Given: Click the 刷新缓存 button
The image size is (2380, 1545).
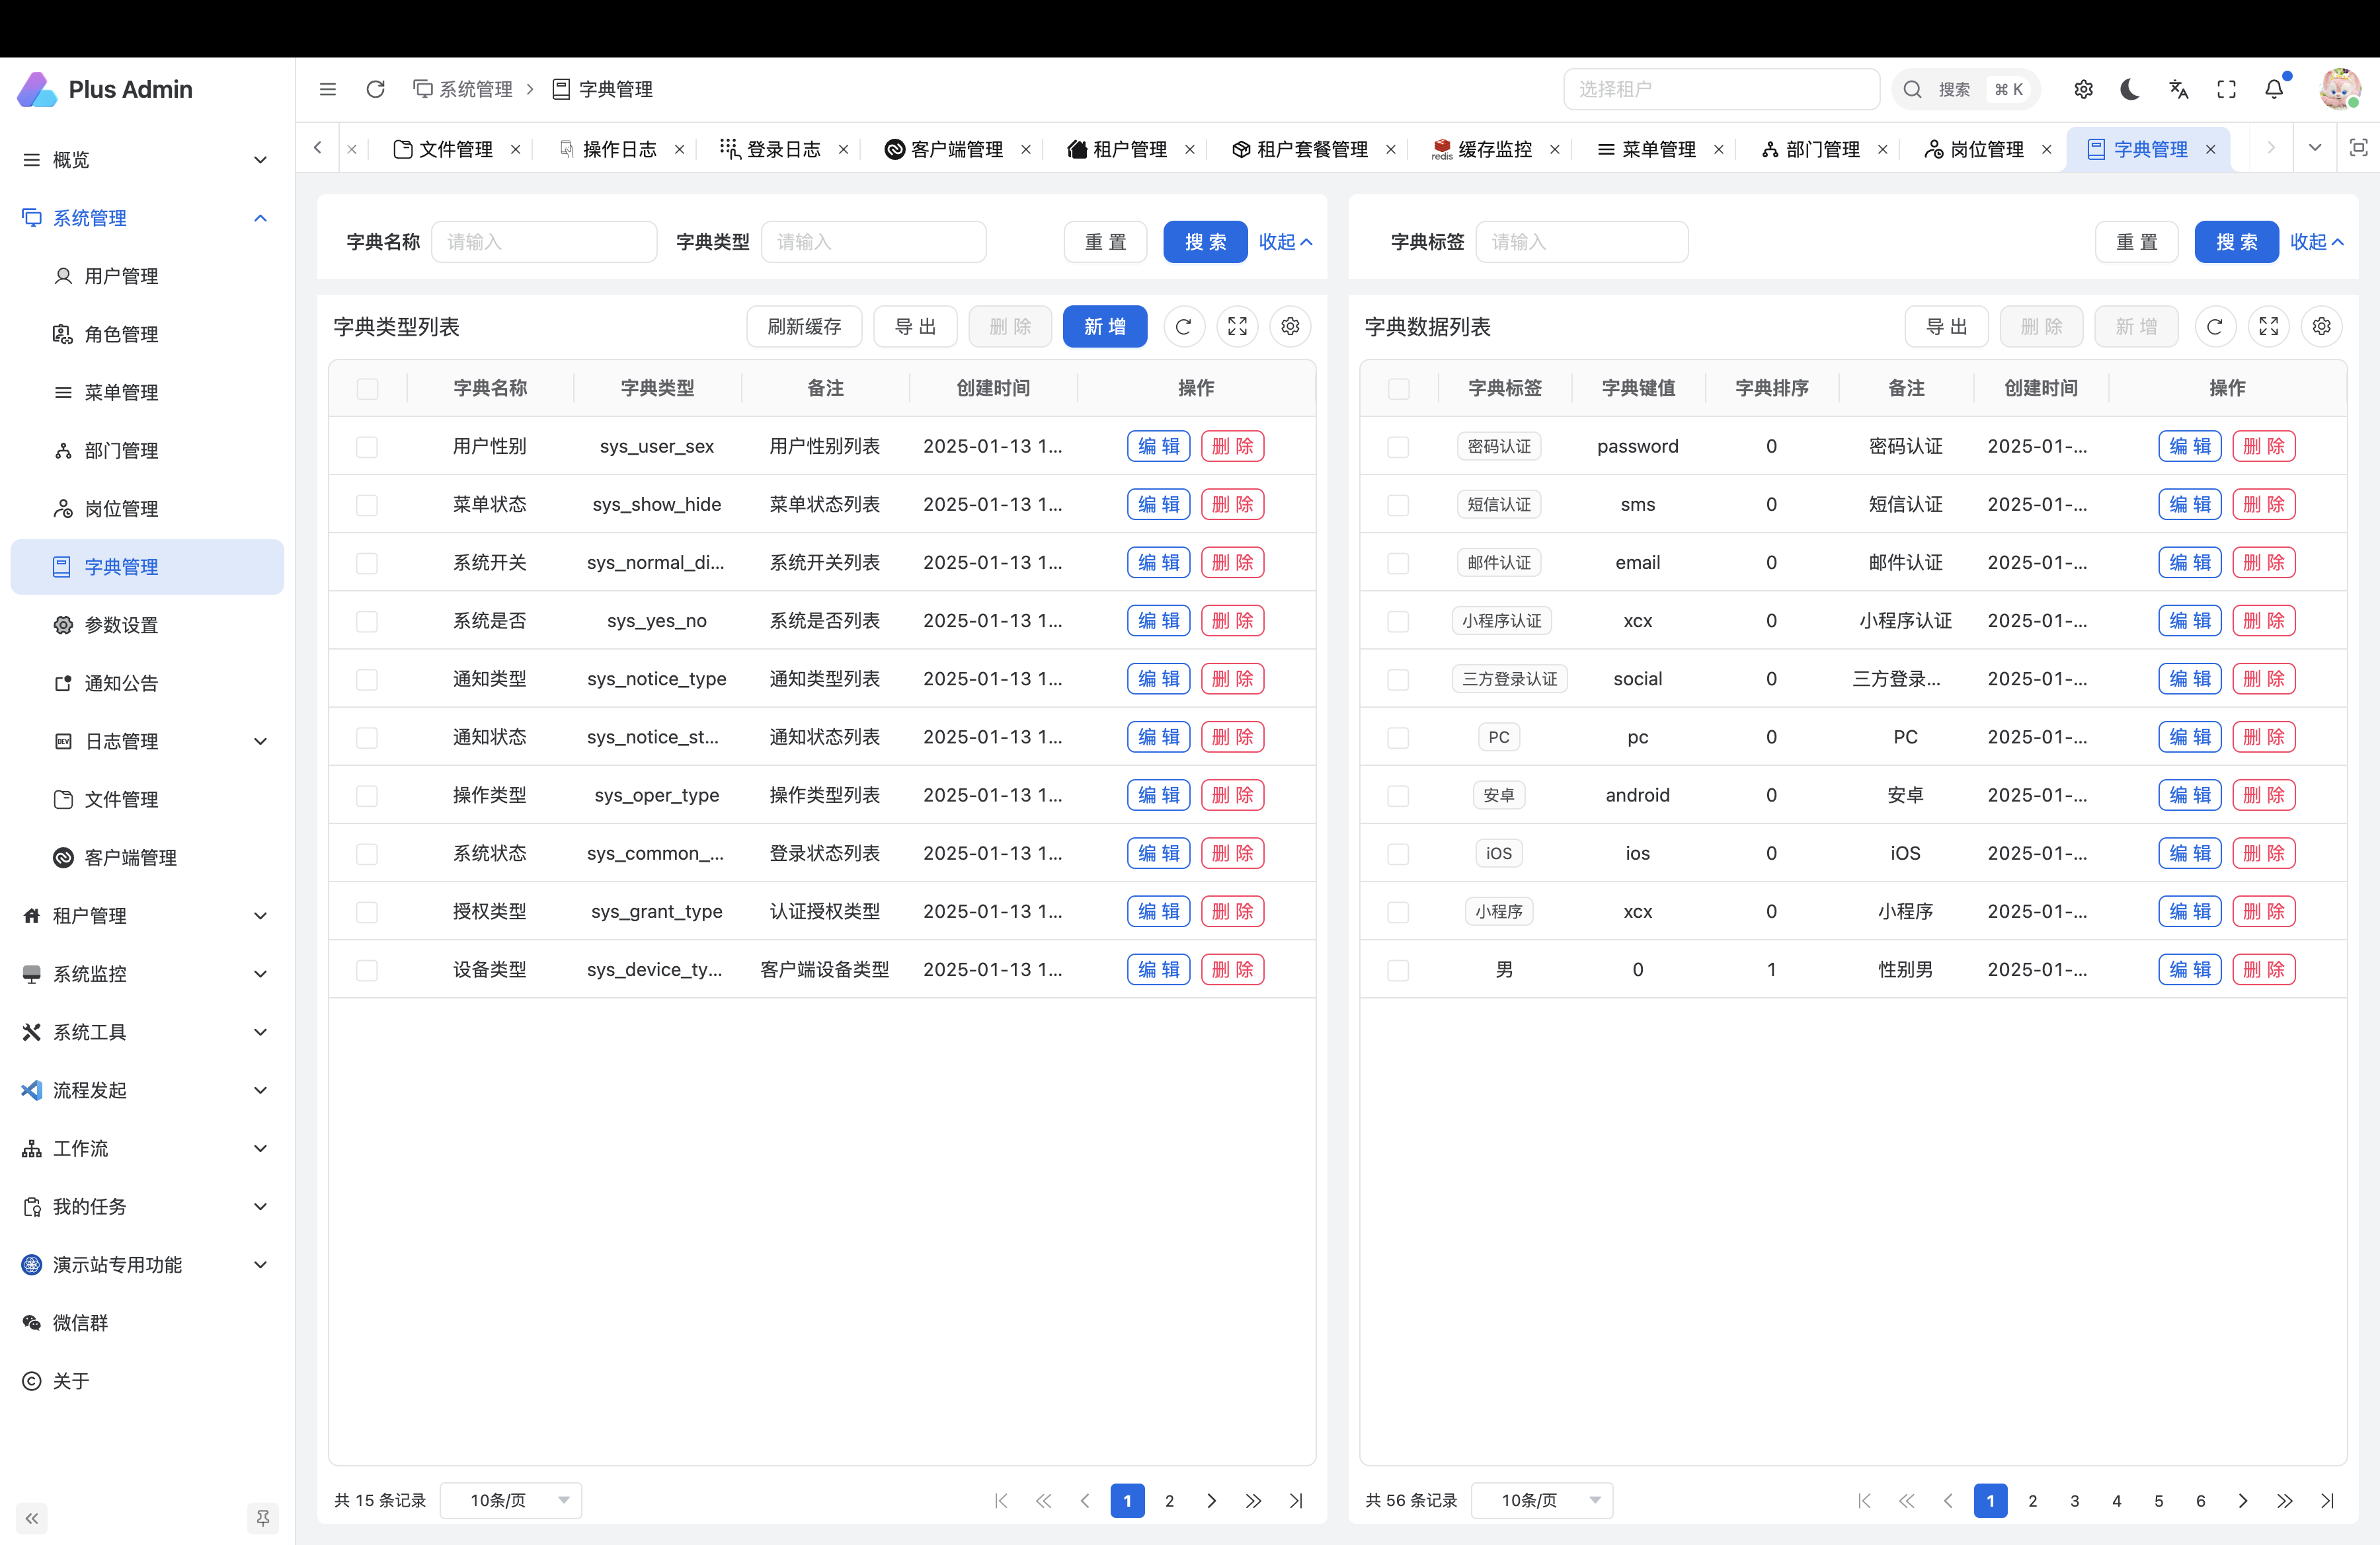Looking at the screenshot, I should pyautogui.click(x=803, y=327).
